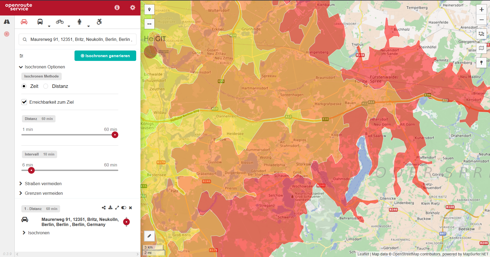The image size is (490, 257).
Task: Switch to the isochrones tab in sidebar
Action: click(x=7, y=34)
